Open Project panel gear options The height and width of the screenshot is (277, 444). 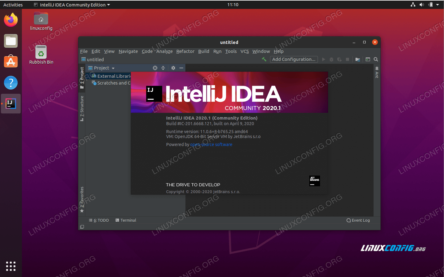[173, 68]
